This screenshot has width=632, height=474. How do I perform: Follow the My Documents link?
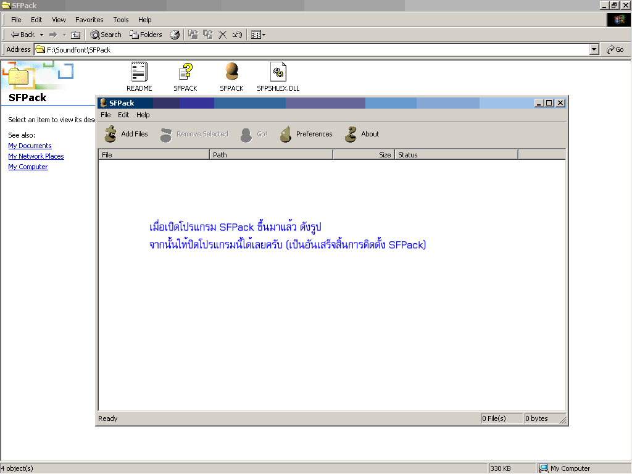30,146
